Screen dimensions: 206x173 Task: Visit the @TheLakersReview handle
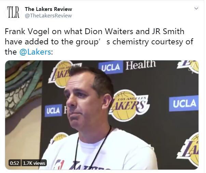click(48, 16)
